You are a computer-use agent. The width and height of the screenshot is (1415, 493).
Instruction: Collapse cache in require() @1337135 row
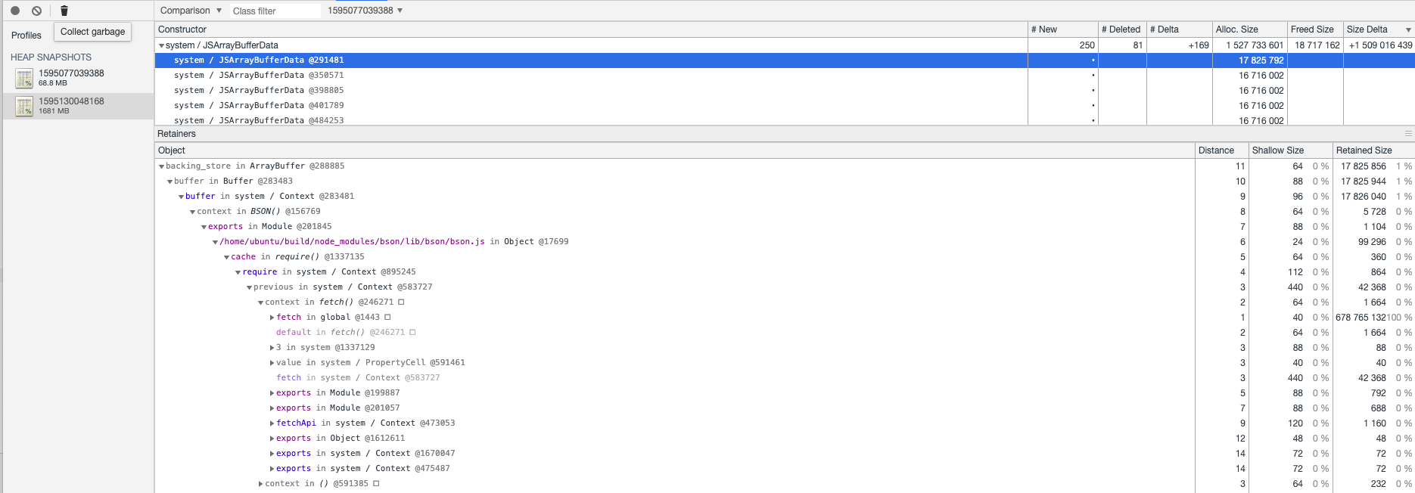pyautogui.click(x=226, y=257)
